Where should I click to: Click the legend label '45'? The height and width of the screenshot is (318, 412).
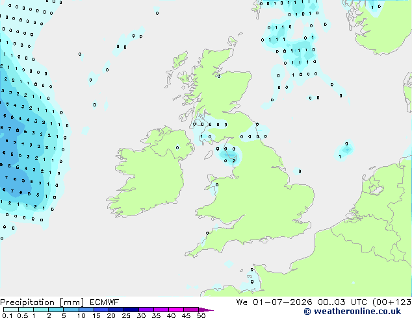pos(187,315)
